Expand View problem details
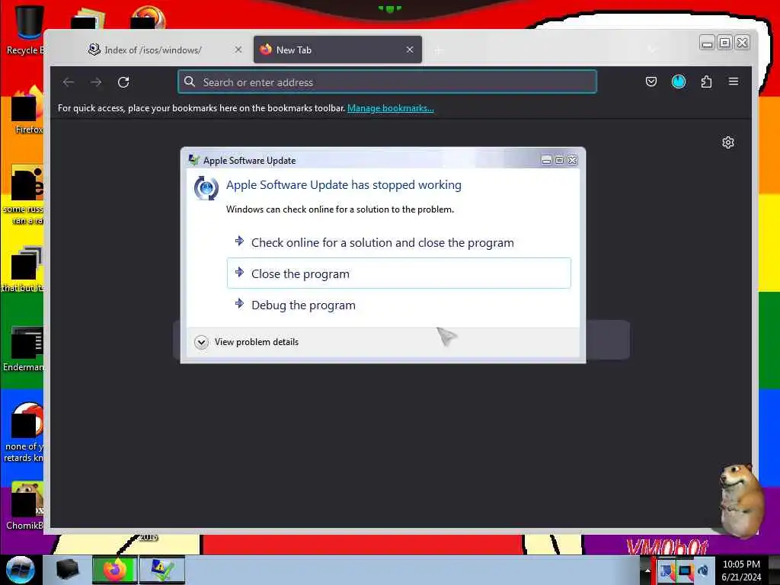 (x=247, y=342)
